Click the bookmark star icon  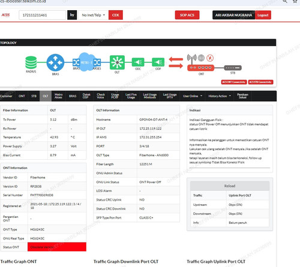[x=295, y=1]
